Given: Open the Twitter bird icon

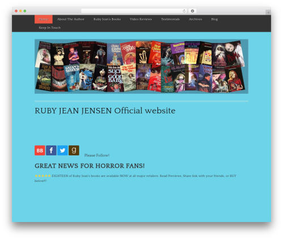Looking at the screenshot, I should [62, 150].
